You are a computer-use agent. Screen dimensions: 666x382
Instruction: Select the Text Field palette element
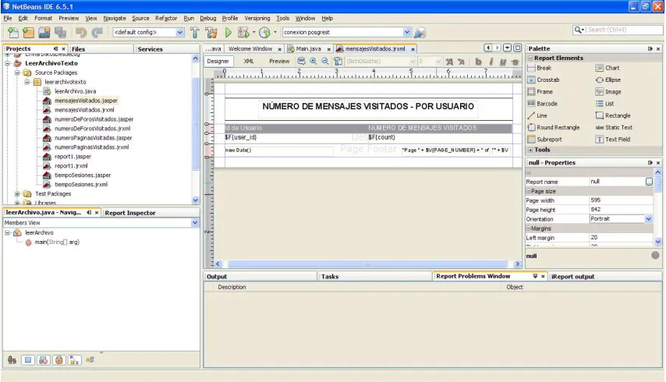point(613,140)
